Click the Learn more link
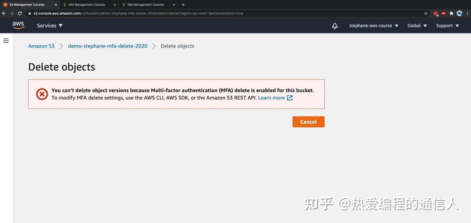The image size is (471, 223). 272,98
